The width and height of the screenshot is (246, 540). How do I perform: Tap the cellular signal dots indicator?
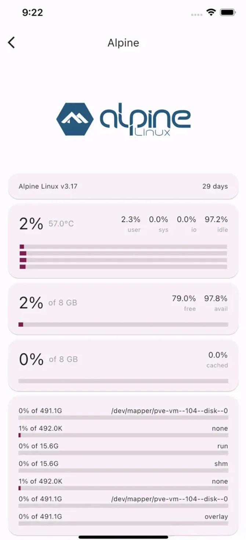(x=197, y=15)
